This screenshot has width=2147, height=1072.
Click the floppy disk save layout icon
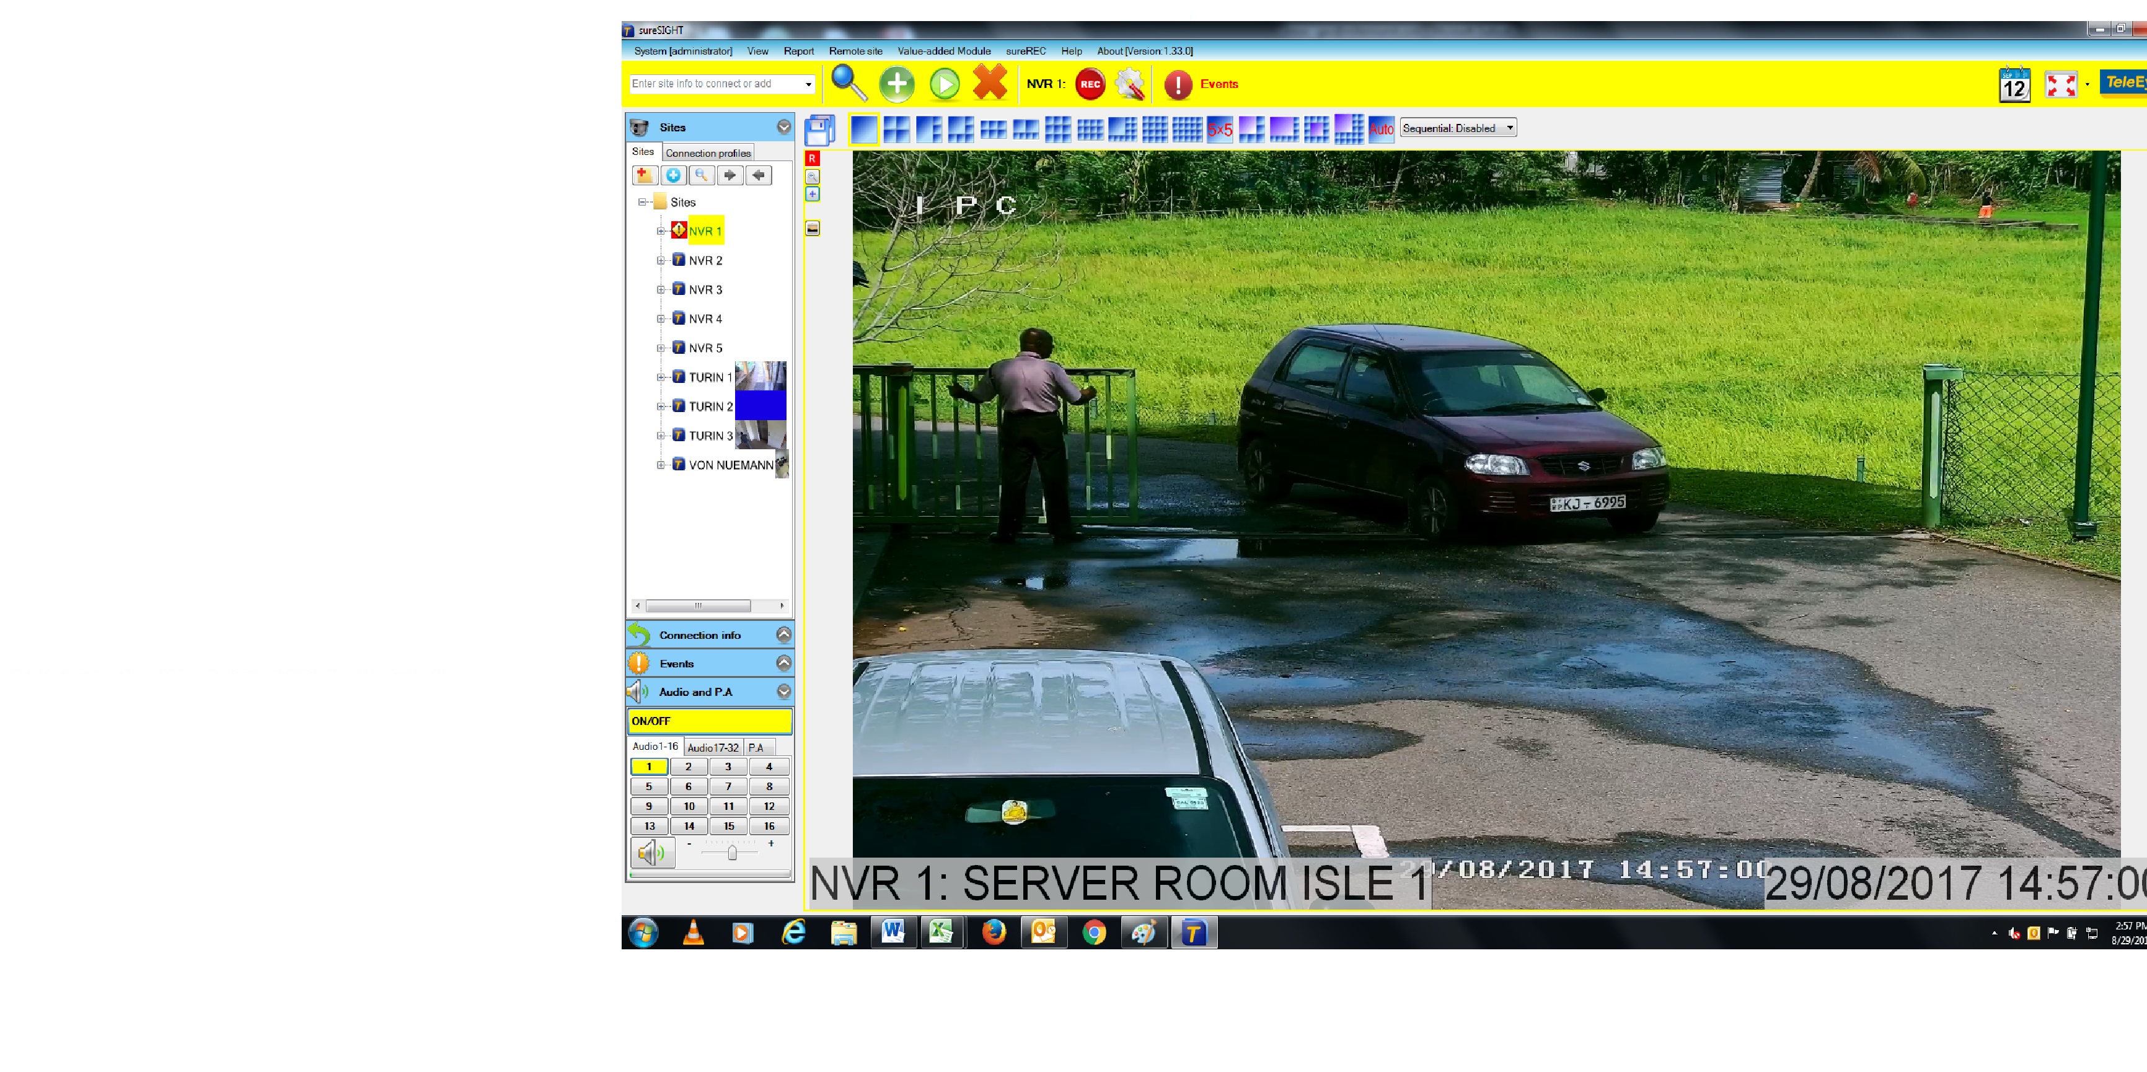pyautogui.click(x=819, y=131)
